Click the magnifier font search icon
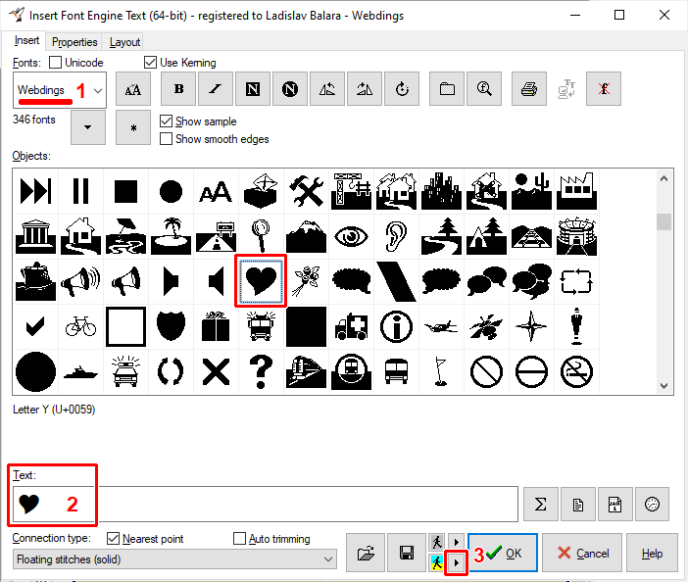Image resolution: width=688 pixels, height=582 pixels. pyautogui.click(x=483, y=89)
